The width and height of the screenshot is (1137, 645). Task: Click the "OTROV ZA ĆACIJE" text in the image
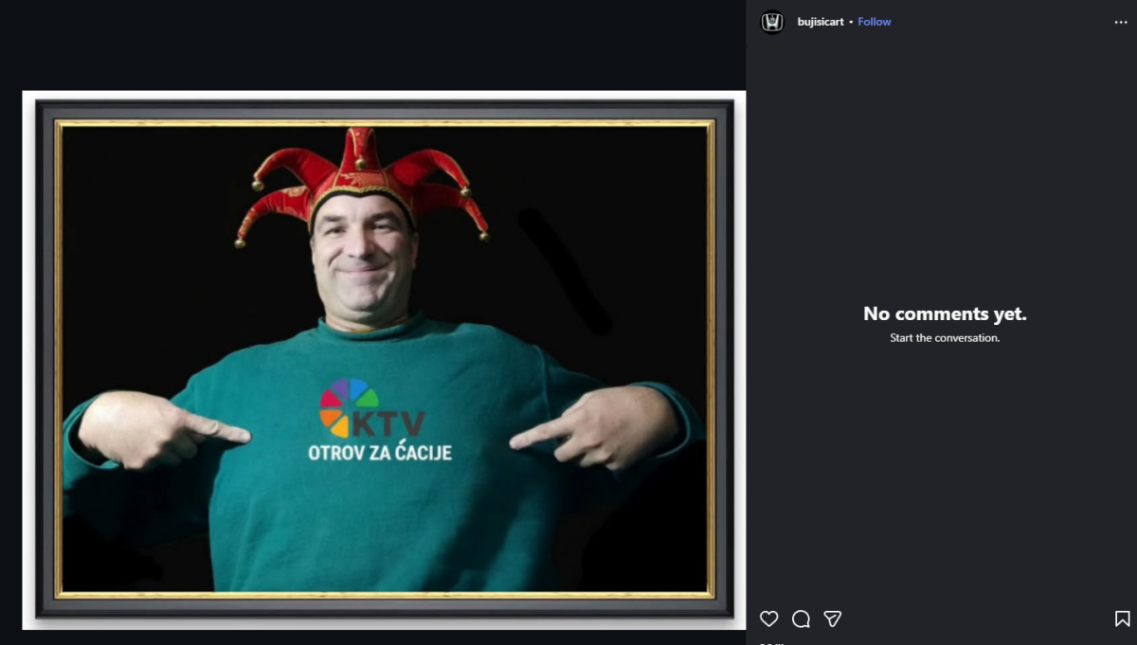coord(379,453)
